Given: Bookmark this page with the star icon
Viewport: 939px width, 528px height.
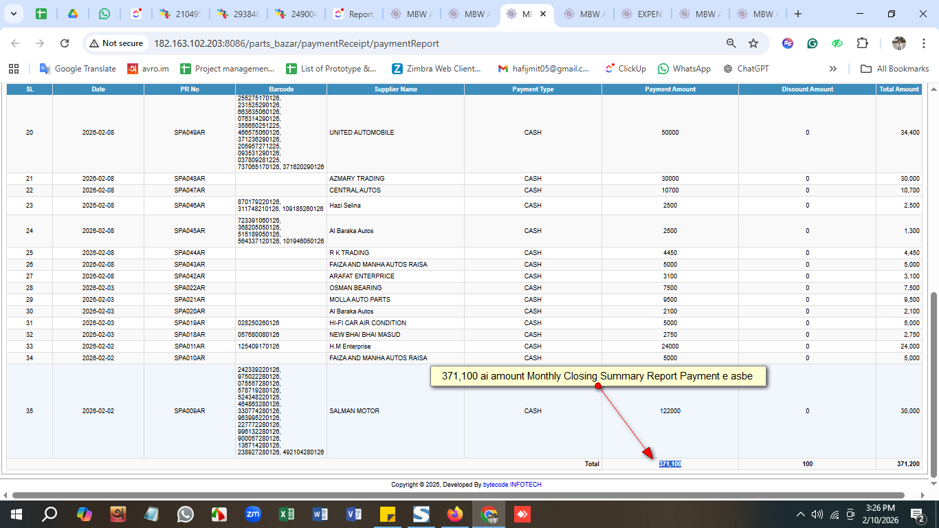Looking at the screenshot, I should (753, 43).
